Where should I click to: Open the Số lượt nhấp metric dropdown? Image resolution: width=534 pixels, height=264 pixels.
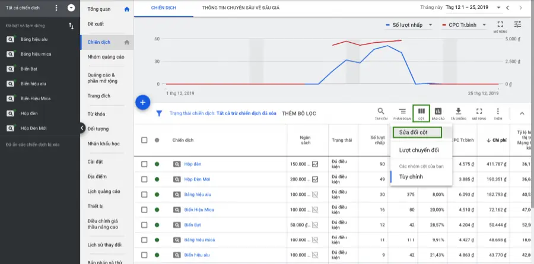coord(409,25)
